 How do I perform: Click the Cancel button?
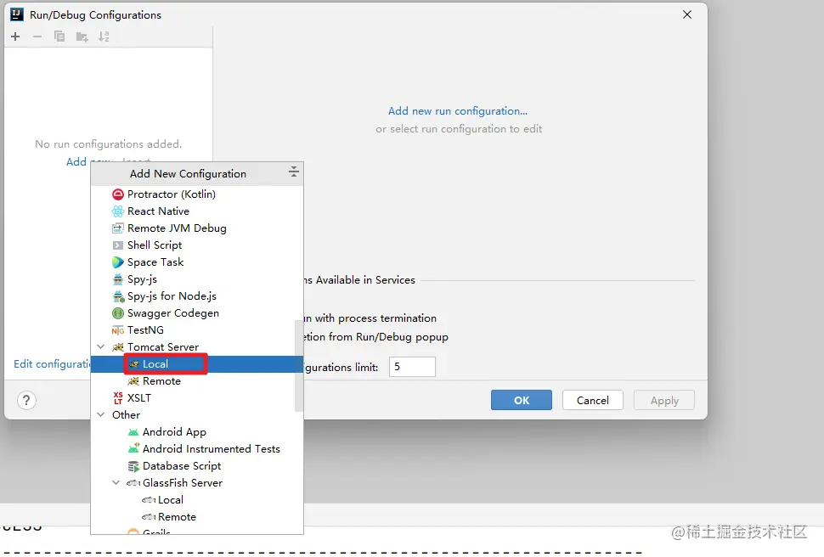[593, 401]
